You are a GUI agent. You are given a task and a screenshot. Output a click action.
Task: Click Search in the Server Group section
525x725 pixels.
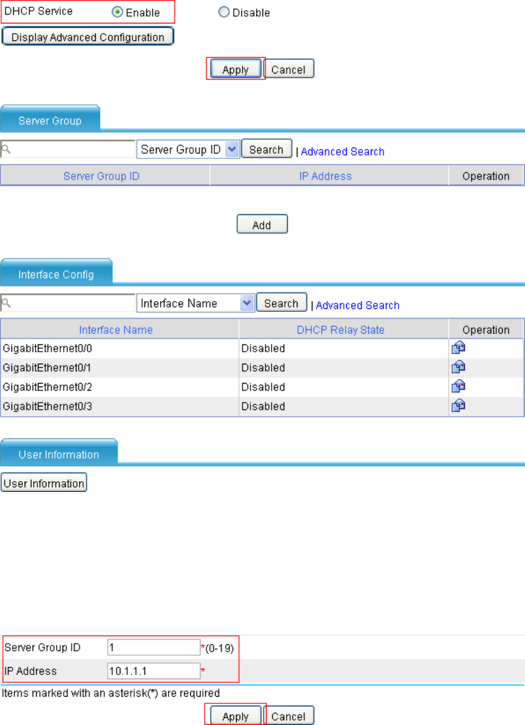(x=267, y=149)
